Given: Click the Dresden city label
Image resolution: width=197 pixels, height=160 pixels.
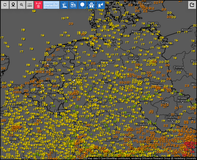Looking at the screenshot, I should coord(157,85).
